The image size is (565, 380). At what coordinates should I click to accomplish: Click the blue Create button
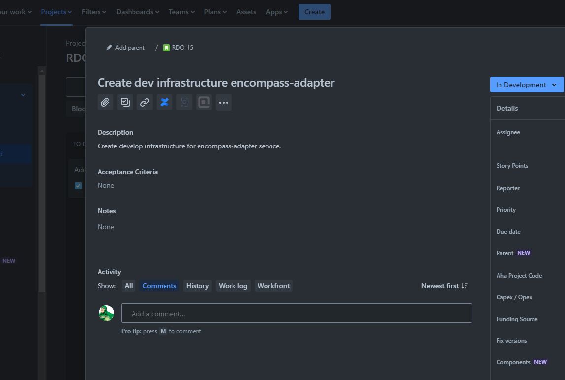(314, 12)
